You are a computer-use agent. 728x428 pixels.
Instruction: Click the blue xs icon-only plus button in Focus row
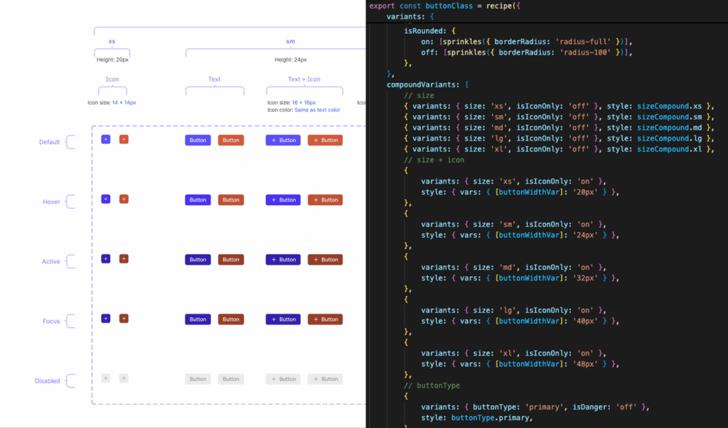106,319
